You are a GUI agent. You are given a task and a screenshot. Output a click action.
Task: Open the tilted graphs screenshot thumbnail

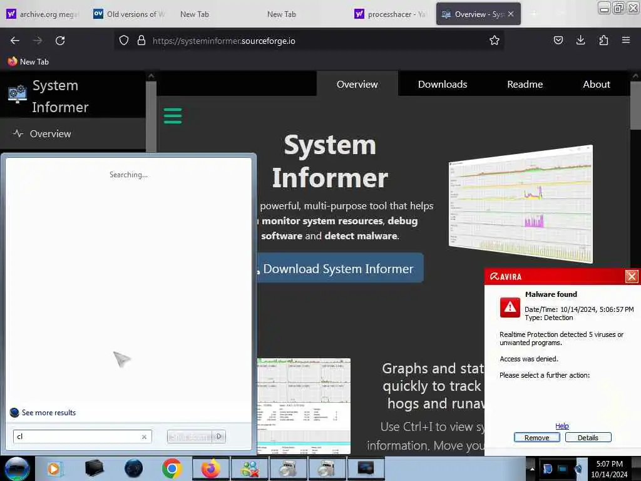[x=520, y=204]
